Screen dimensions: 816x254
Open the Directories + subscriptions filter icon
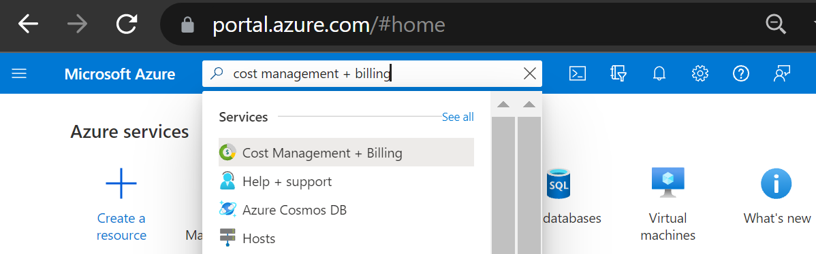[618, 74]
